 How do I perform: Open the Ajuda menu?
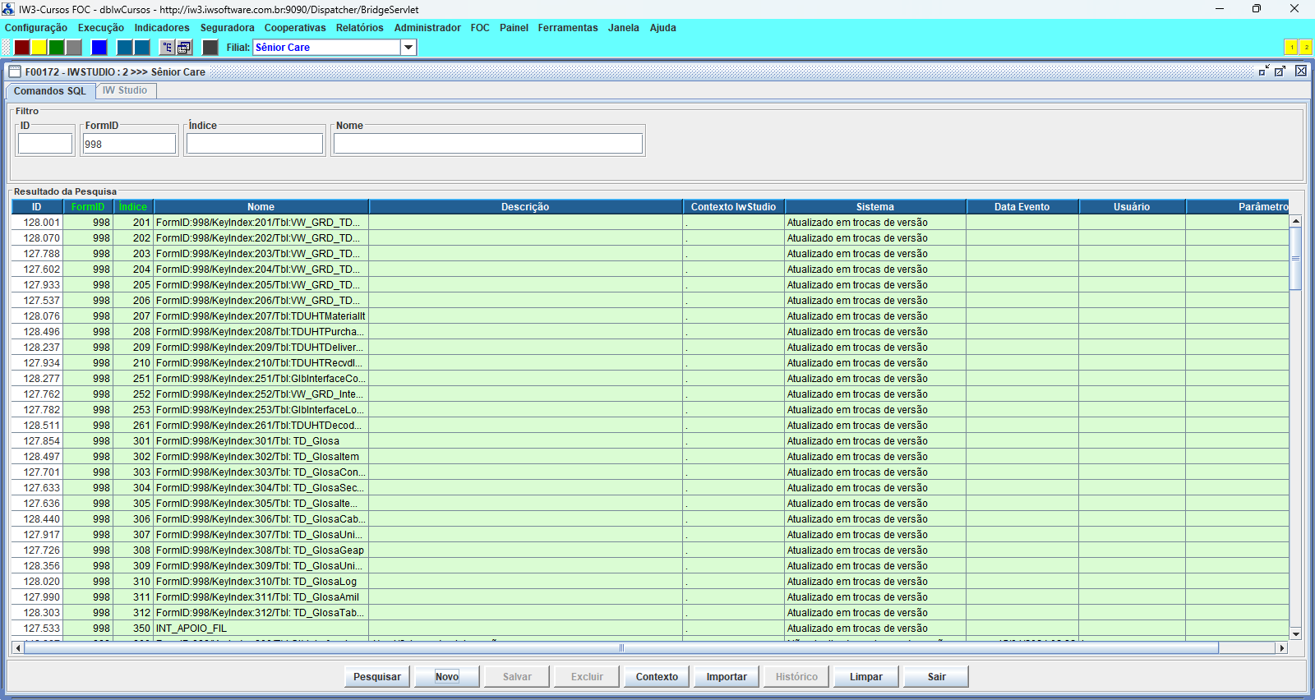pos(662,28)
